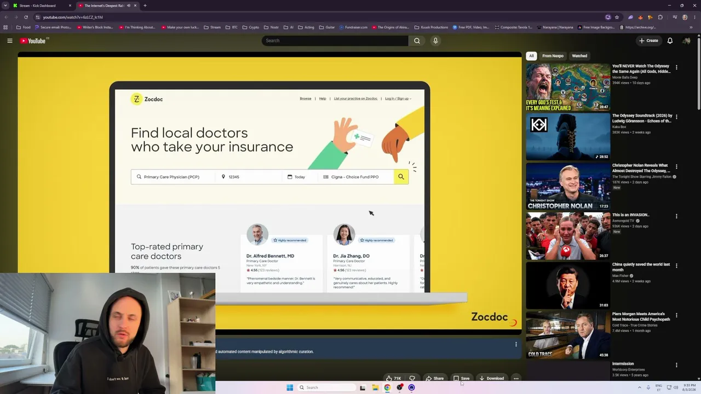Select the All filter chip
This screenshot has height=394, width=701.
coord(531,56)
